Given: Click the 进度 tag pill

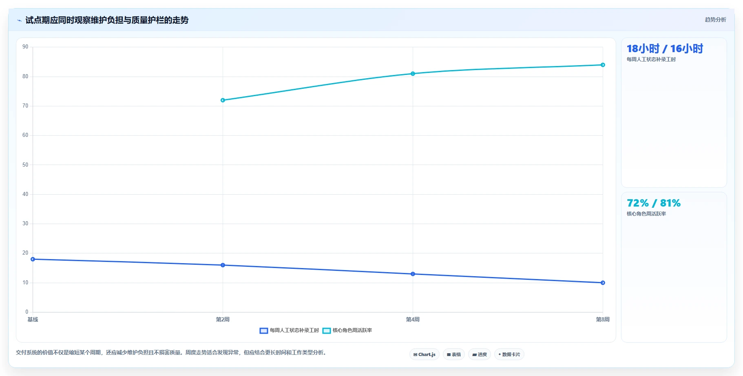Looking at the screenshot, I should pos(479,354).
